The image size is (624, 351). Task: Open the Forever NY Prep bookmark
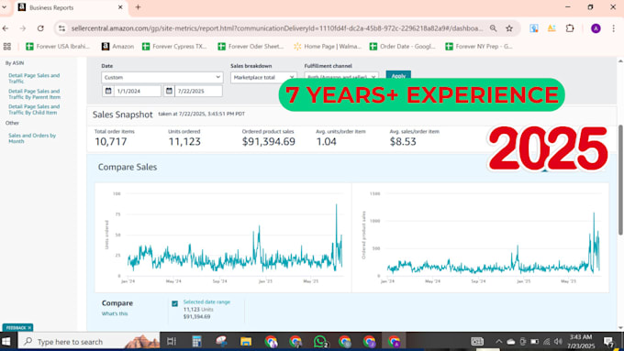point(479,47)
